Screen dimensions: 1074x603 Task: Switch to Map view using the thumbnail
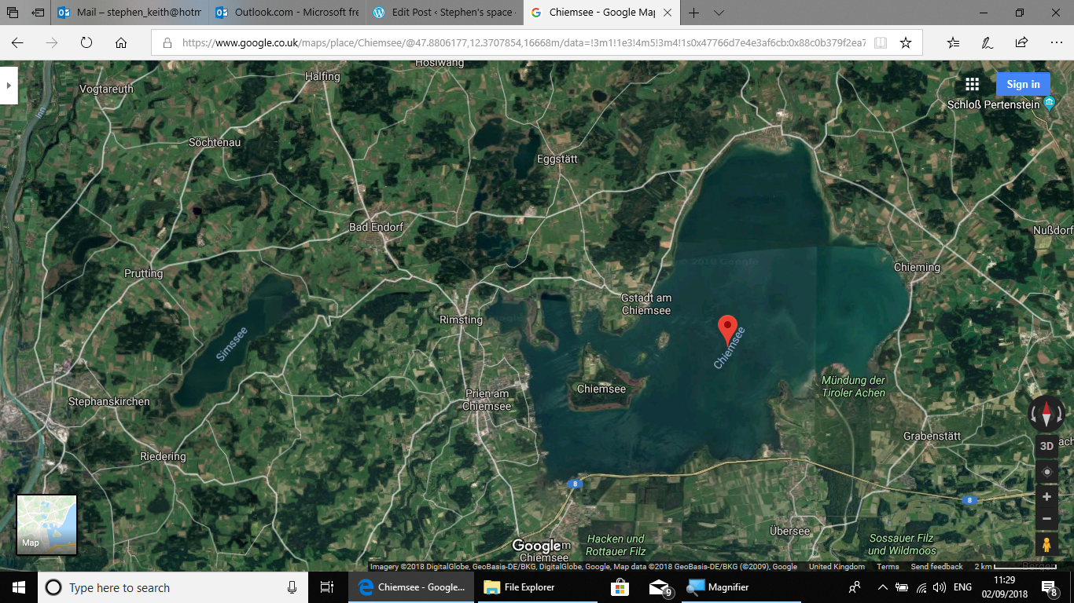47,524
